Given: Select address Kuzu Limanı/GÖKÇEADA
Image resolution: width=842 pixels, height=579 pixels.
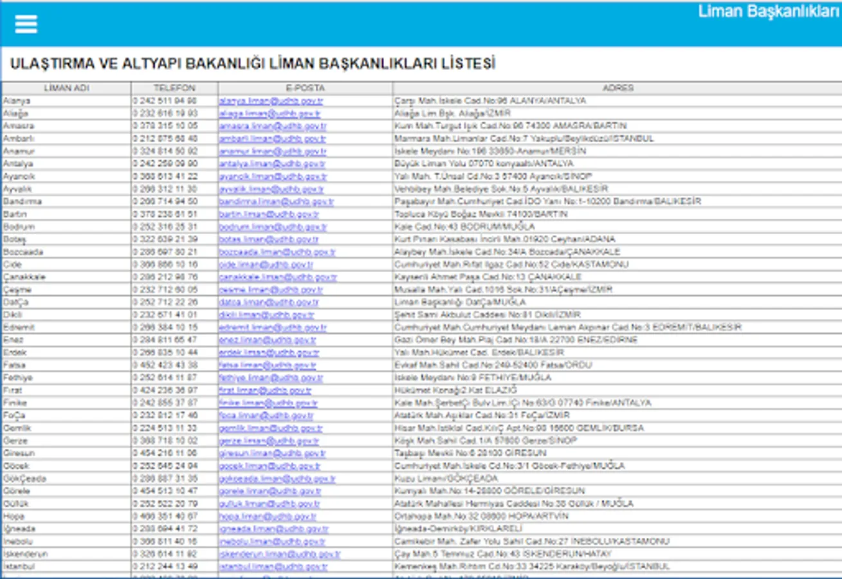Looking at the screenshot, I should coord(446,478).
